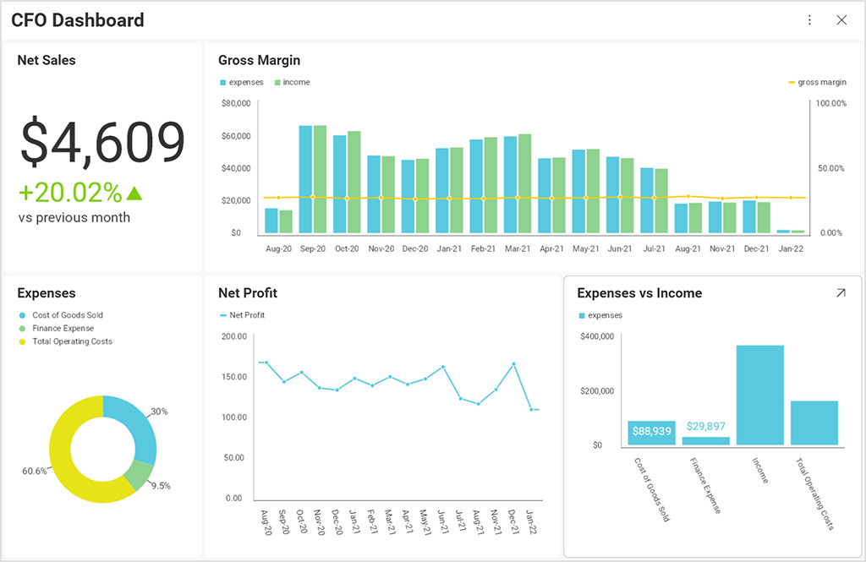Click the Total Operating Costs bar
Viewport: 866px width, 562px height.
(x=814, y=423)
